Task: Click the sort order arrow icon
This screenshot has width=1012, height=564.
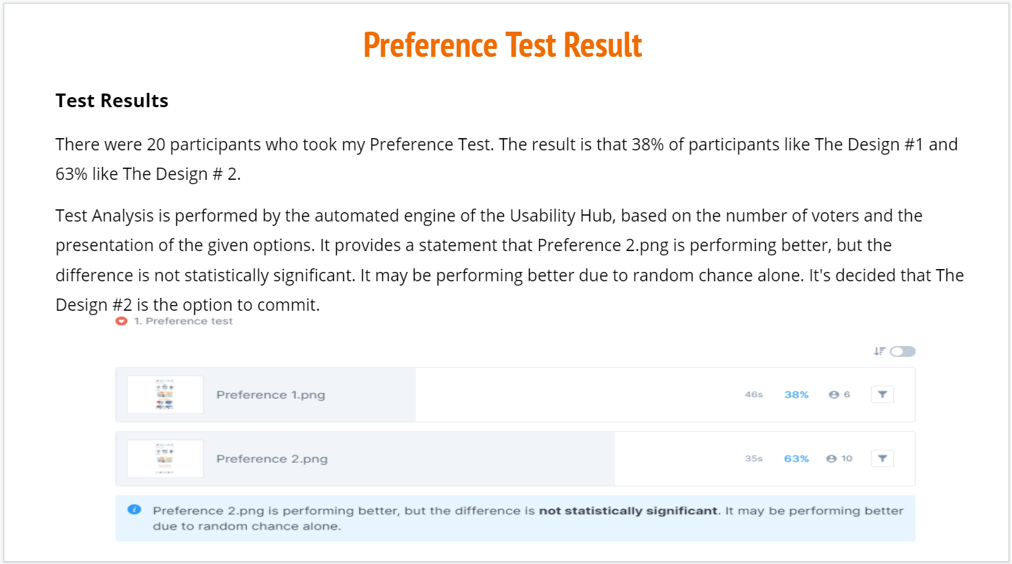Action: 879,351
